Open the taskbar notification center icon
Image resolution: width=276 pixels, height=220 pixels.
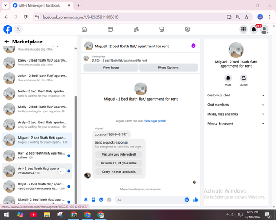pos(267,215)
